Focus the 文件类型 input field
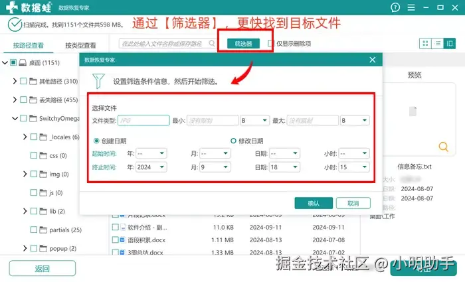Image resolution: width=465 pixels, height=282 pixels. tap(143, 121)
